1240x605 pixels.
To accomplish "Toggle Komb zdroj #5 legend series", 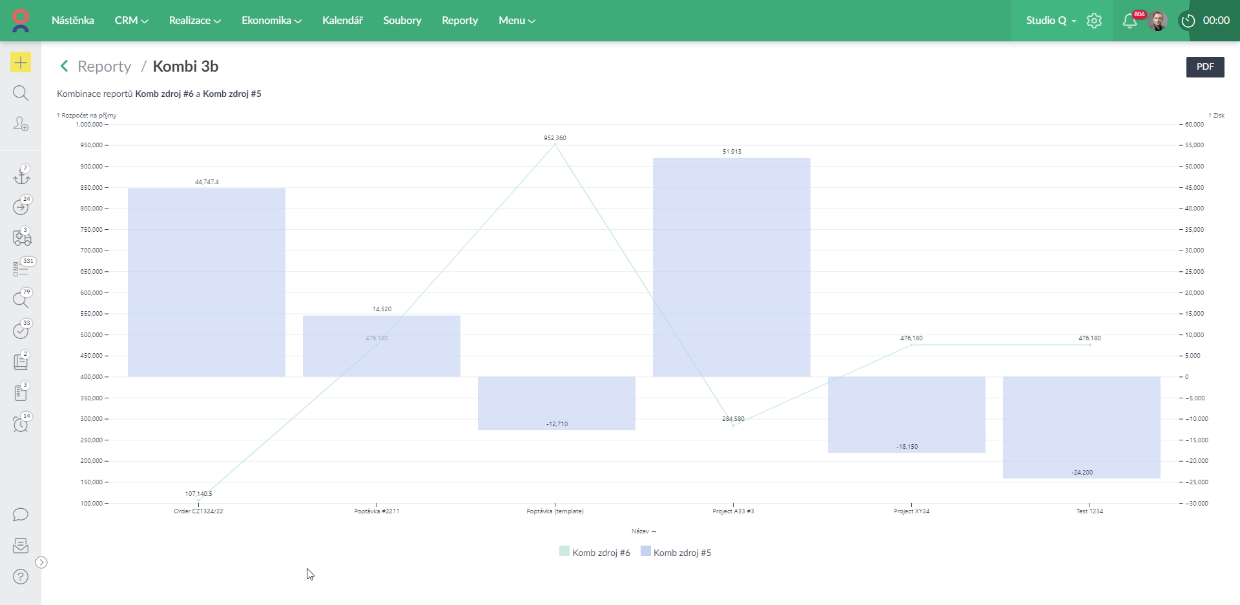I will click(676, 553).
